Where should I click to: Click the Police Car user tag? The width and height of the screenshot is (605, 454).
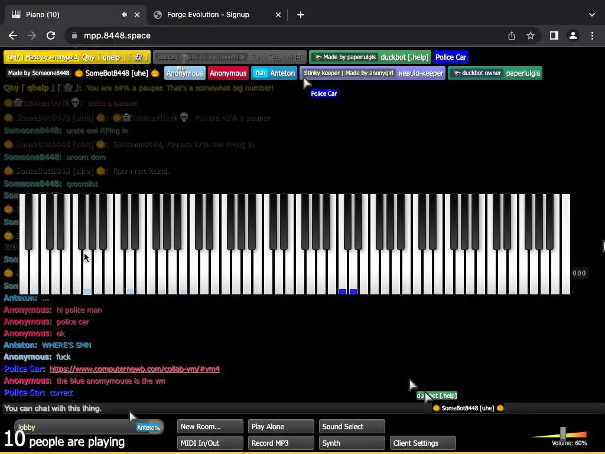451,57
